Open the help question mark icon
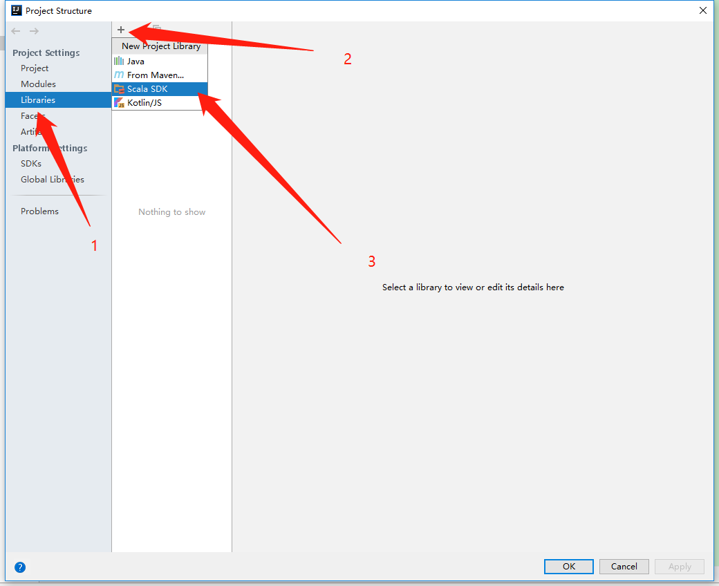Image resolution: width=719 pixels, height=586 pixels. pos(20,567)
